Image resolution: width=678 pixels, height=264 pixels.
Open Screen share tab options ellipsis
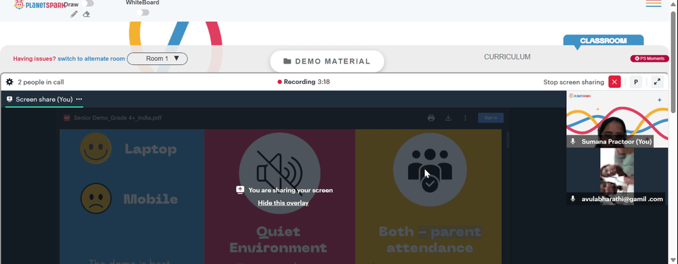(79, 100)
